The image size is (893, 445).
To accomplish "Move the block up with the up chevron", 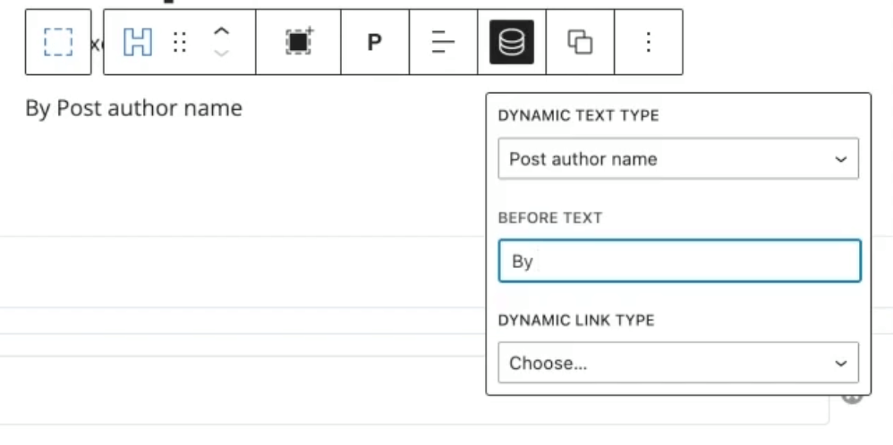I will coord(221,32).
